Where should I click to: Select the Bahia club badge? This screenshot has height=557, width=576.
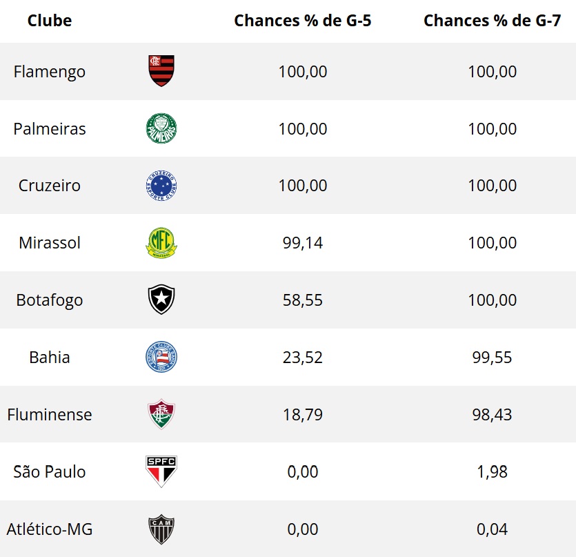click(x=161, y=358)
